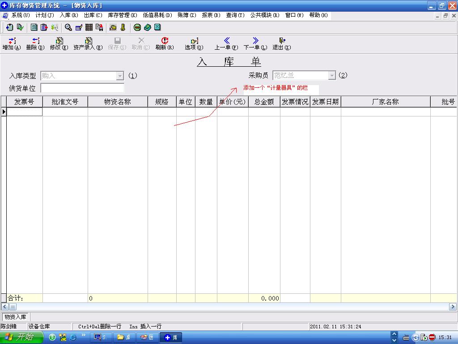Click the calendar with pencil icon
Screen dimensions: 458x344
79,27
